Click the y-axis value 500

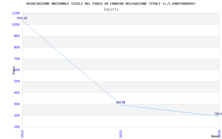[17, 81]
